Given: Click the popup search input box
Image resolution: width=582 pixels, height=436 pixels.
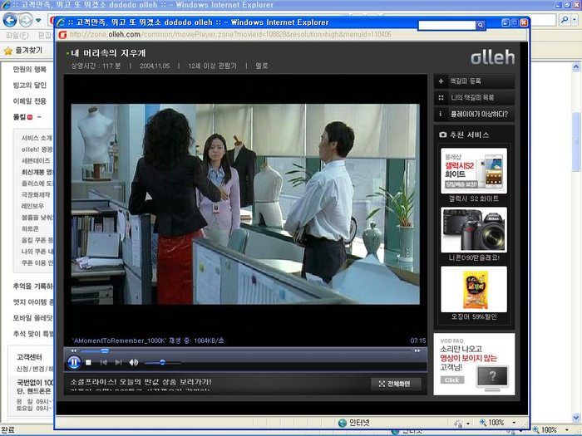Looking at the screenshot, I should (446, 25).
